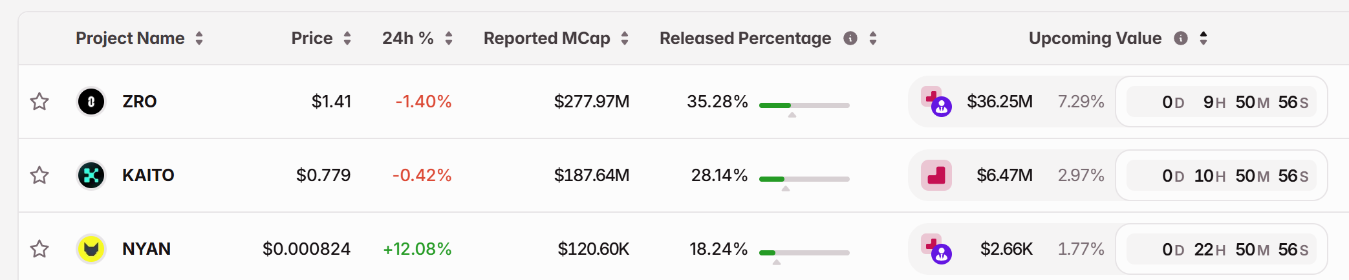Toggle the NYAN favorite star
The image size is (1349, 280).
coord(39,249)
